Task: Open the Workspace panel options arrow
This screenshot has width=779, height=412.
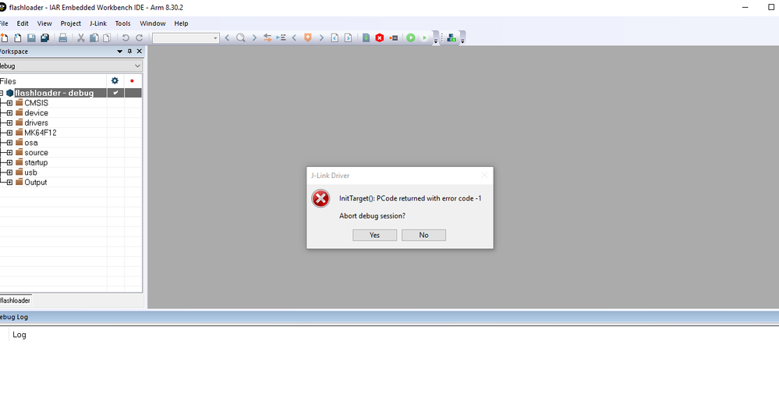Action: [120, 51]
